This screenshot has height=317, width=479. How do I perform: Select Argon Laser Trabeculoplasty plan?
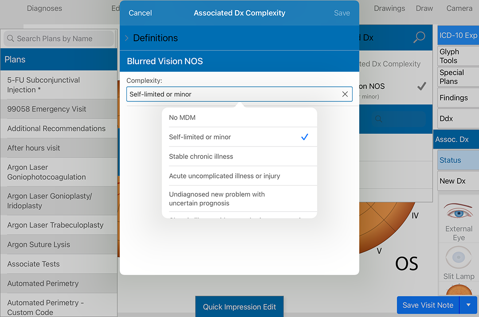pyautogui.click(x=55, y=225)
